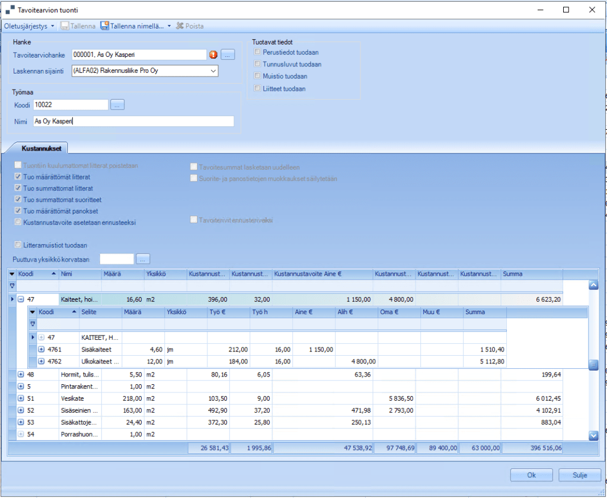Click the filter icon in main grid filter row

[x=12, y=286]
